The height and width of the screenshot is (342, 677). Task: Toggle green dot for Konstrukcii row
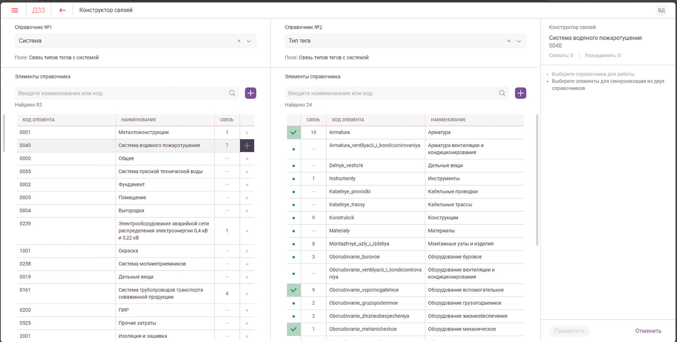294,218
